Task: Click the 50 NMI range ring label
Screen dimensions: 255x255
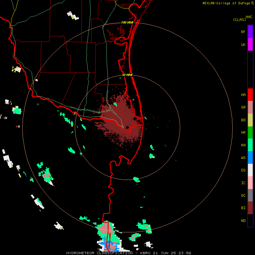Action: (x=127, y=75)
